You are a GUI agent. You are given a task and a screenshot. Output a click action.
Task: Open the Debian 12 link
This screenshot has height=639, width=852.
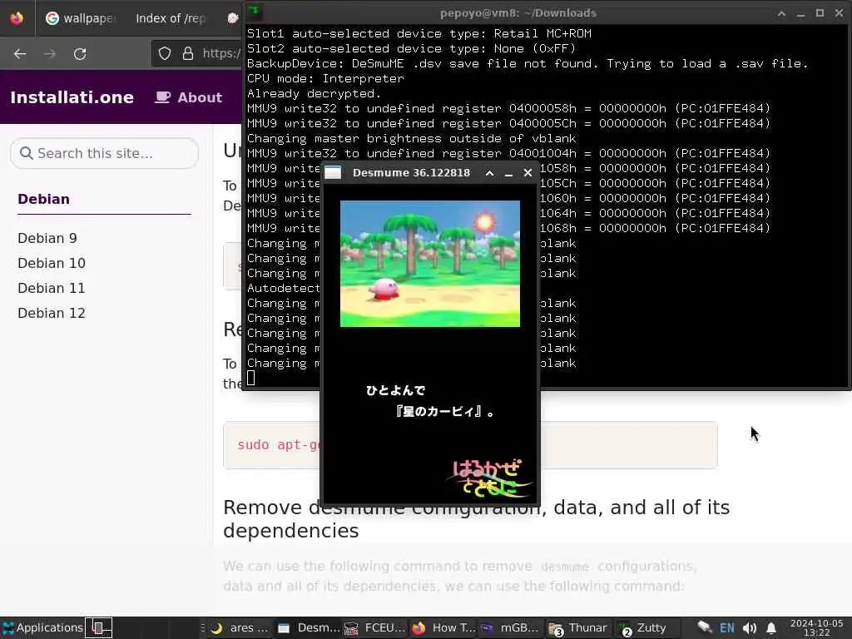[52, 313]
